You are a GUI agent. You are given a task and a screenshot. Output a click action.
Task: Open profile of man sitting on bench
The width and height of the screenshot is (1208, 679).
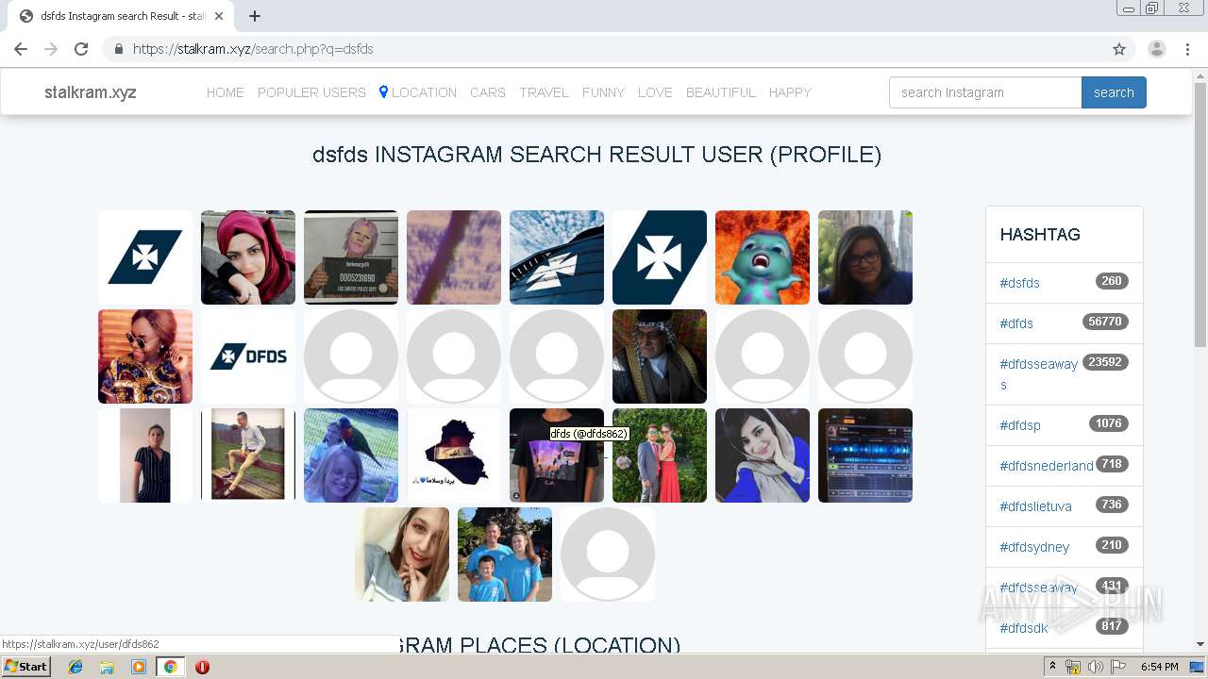pyautogui.click(x=248, y=455)
